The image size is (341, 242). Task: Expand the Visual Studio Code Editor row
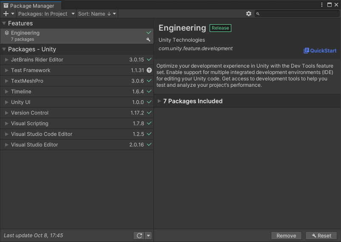pos(6,134)
